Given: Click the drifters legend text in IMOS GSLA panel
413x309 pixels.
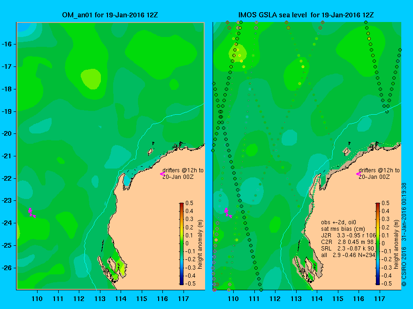Looking at the screenshot, I should (379, 174).
